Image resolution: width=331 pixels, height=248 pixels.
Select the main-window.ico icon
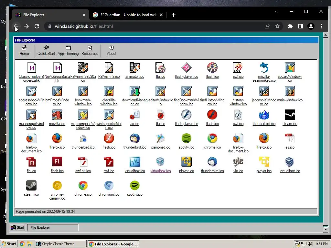pos(290,91)
